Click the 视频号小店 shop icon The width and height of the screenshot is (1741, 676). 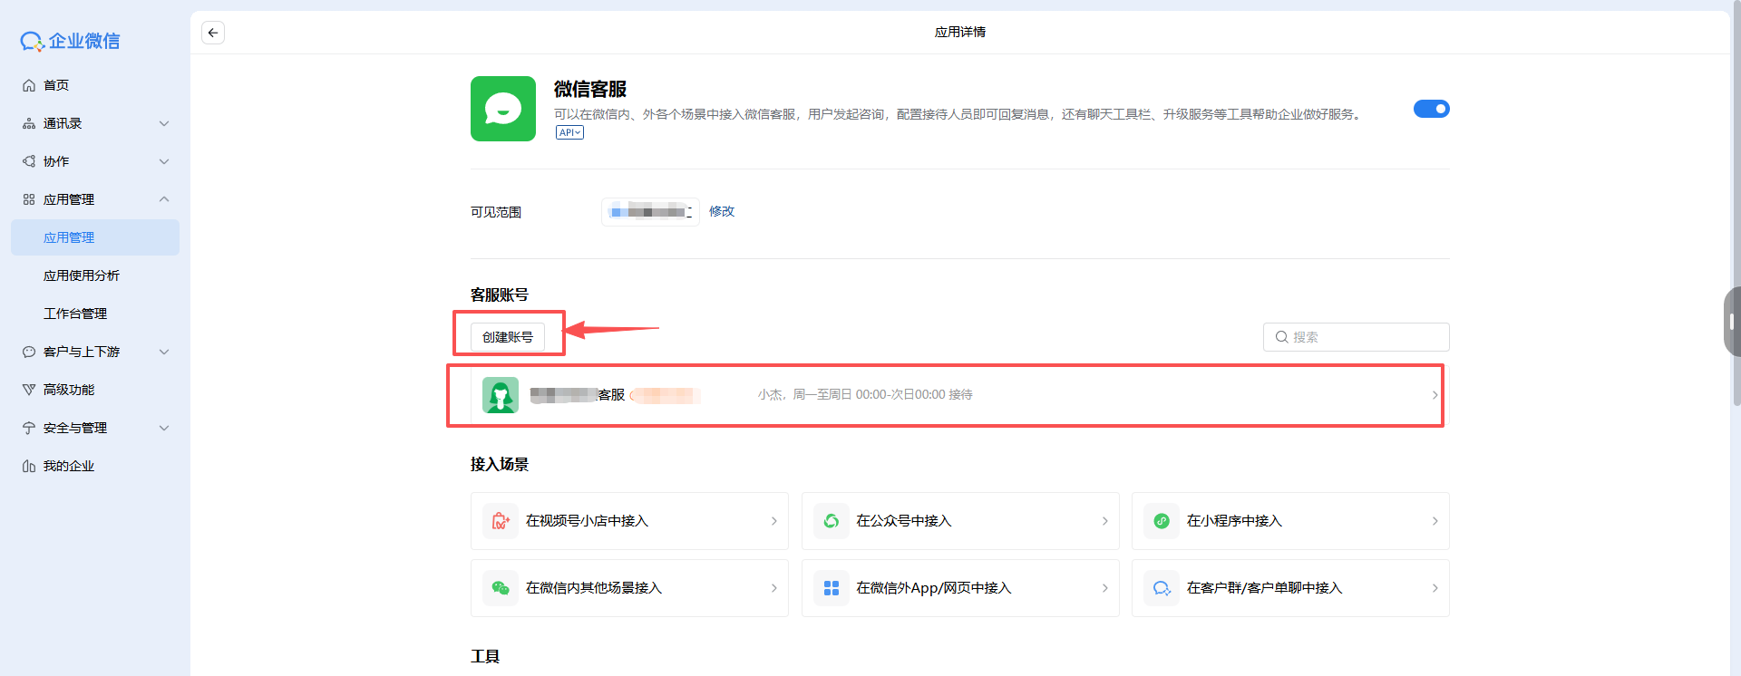click(x=501, y=521)
